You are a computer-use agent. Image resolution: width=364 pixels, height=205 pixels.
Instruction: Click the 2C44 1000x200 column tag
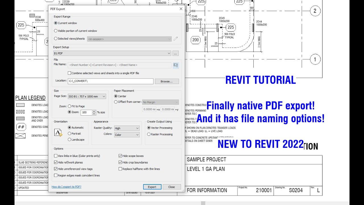[x=262, y=23]
